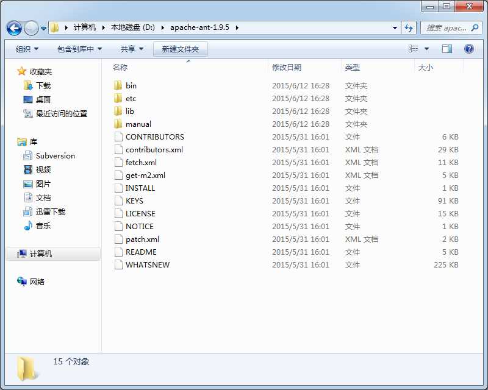Expand the 本地磁盘 (D:) breadcrumb arrow
This screenshot has width=488, height=390.
162,27
